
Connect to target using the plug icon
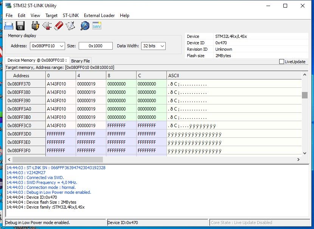click(35, 26)
